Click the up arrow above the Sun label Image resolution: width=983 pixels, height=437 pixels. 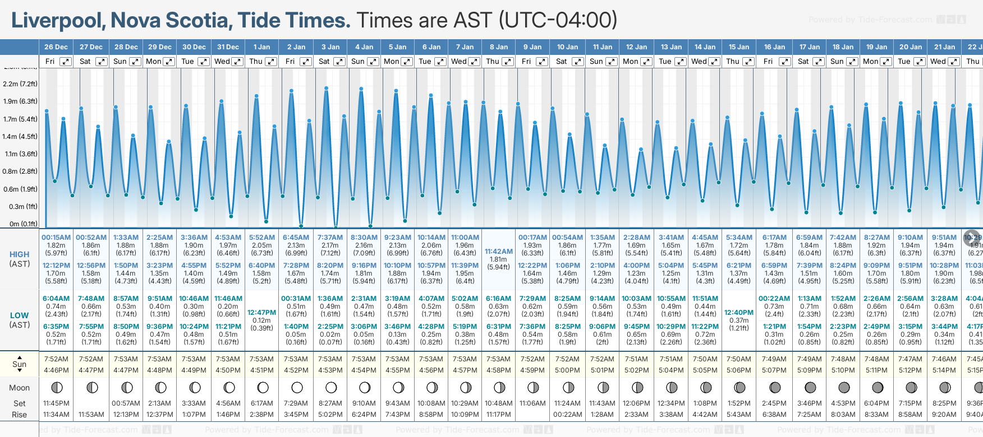(x=20, y=357)
